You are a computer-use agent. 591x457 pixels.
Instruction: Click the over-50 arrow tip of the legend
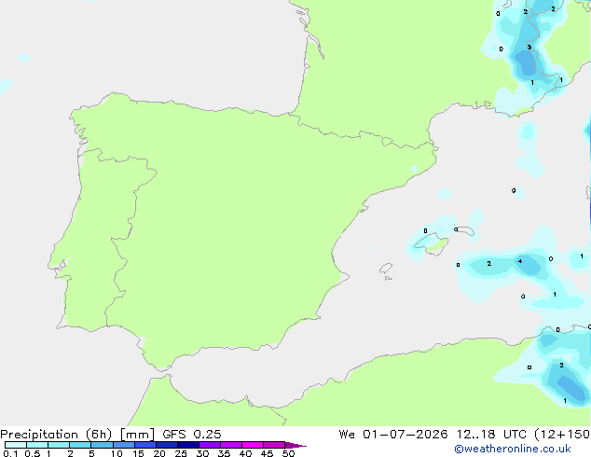pos(295,445)
